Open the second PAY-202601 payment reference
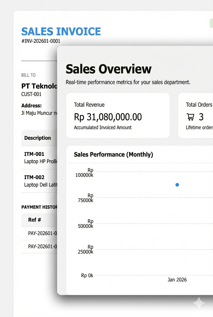 42,247
